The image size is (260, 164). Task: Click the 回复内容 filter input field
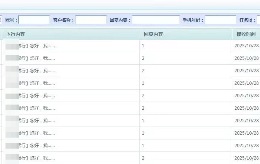tap(156, 20)
